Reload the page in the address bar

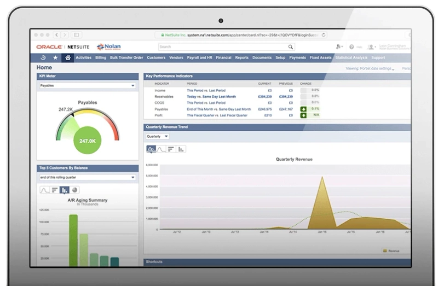[x=324, y=35]
